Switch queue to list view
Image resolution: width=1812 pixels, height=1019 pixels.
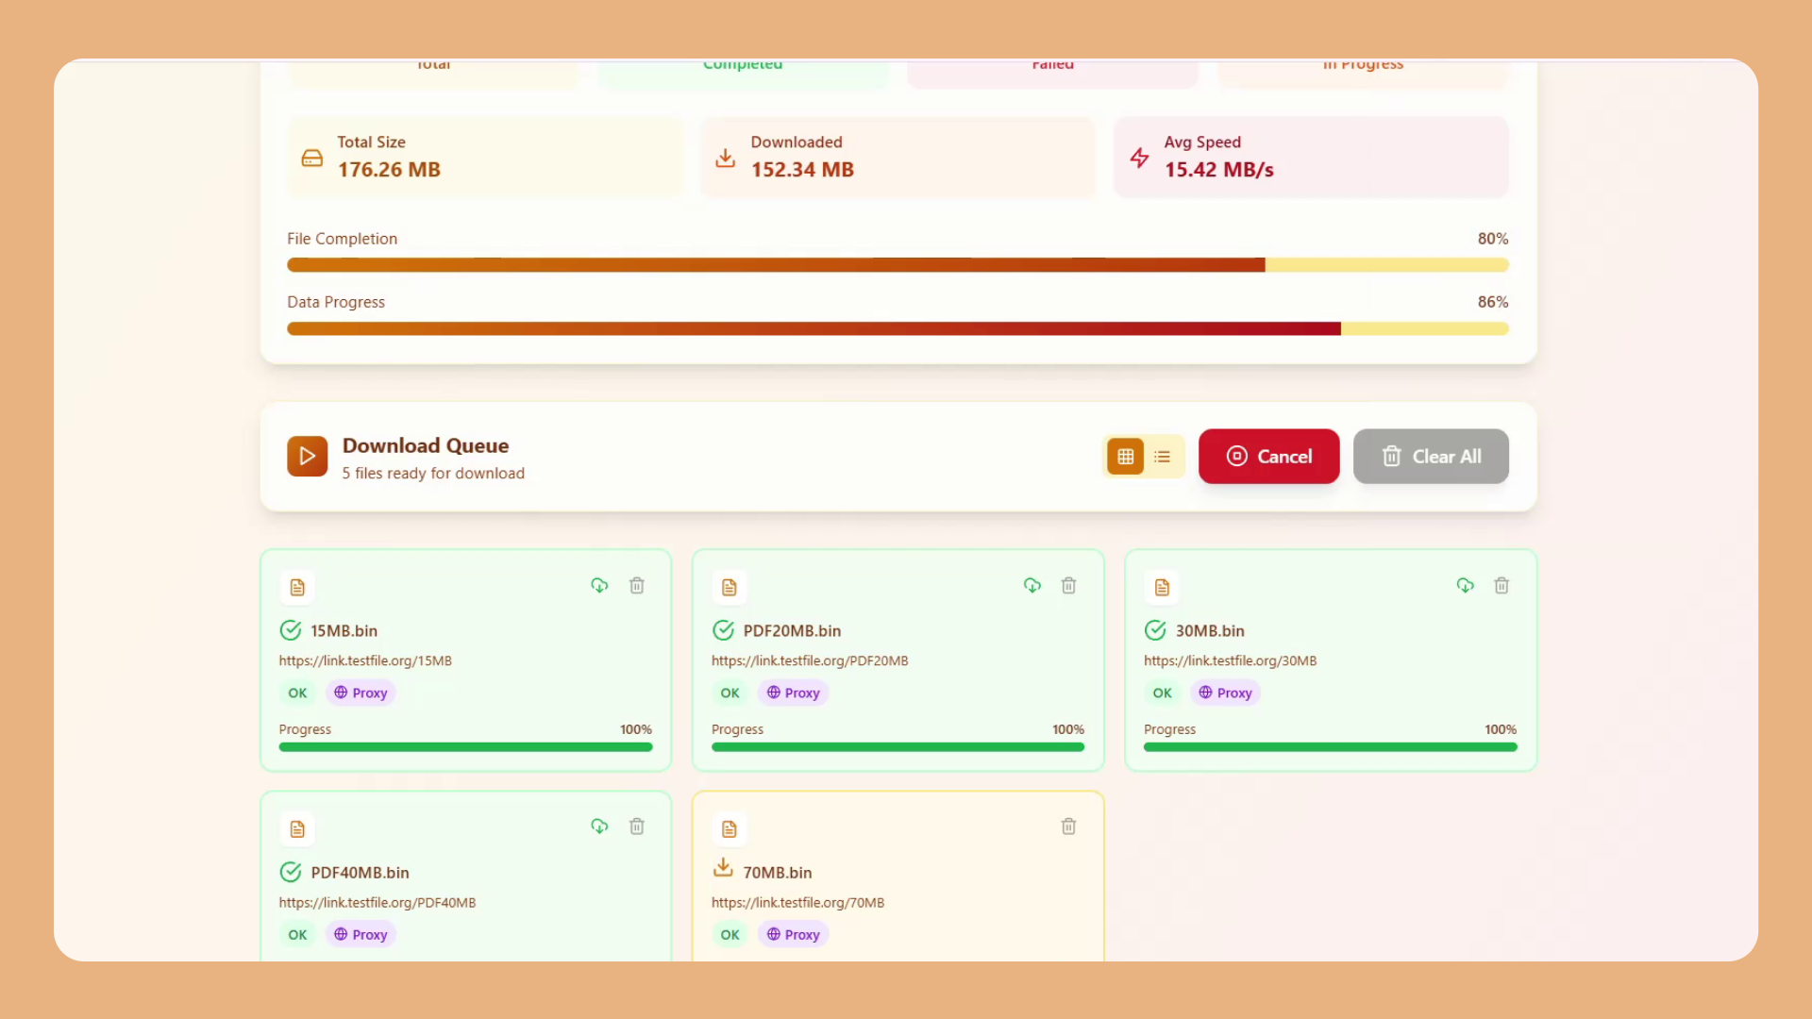1162,457
